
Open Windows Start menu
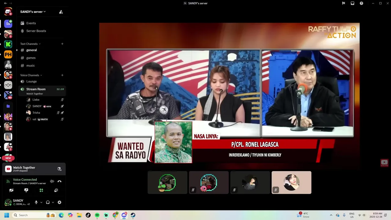coord(6,215)
